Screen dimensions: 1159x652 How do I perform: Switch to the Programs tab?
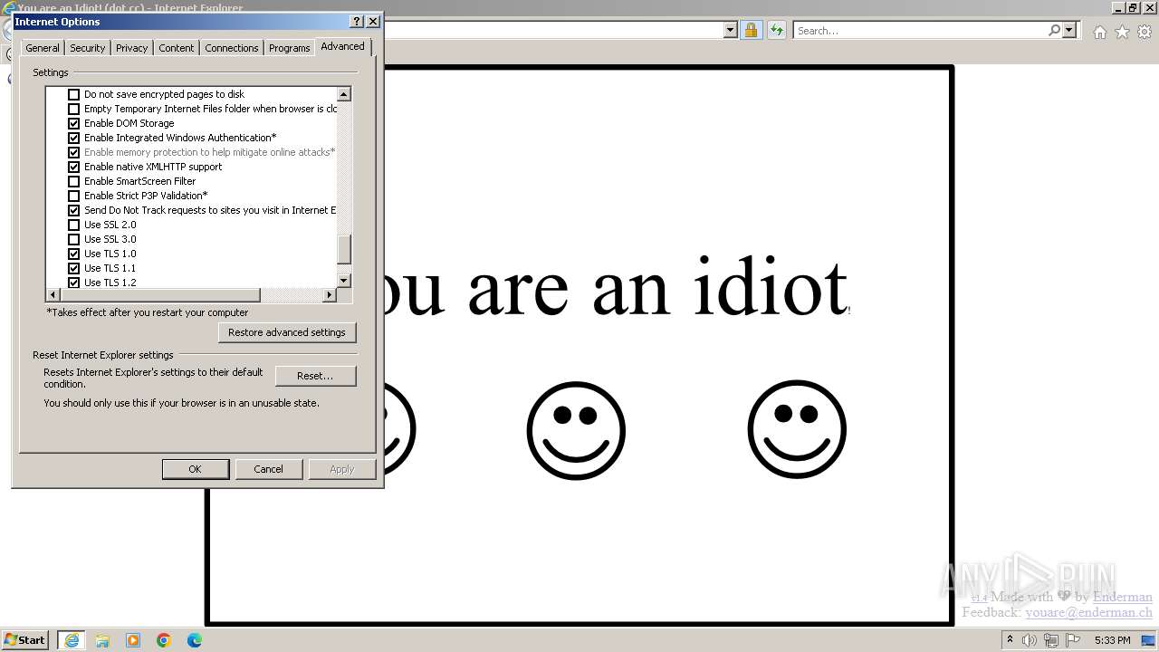point(290,48)
